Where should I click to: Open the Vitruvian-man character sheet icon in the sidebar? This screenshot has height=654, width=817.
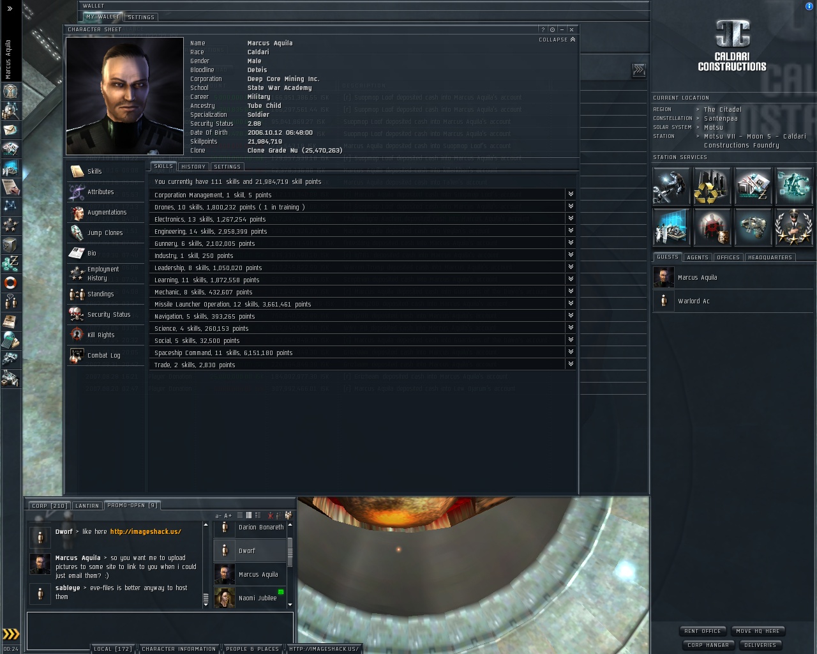point(11,91)
